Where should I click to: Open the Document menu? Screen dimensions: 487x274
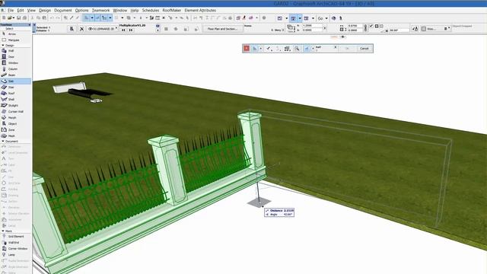coord(62,10)
